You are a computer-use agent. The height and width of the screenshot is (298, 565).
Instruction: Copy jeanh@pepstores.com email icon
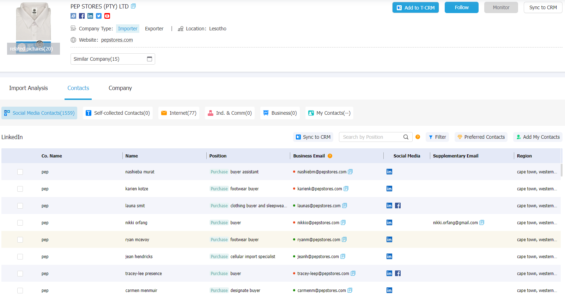pyautogui.click(x=343, y=257)
